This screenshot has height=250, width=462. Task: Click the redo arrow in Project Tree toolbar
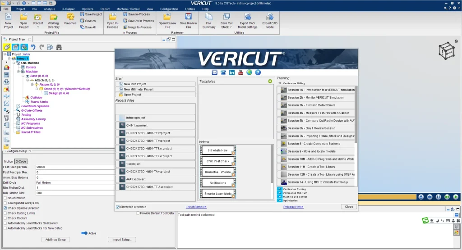(x=42, y=47)
